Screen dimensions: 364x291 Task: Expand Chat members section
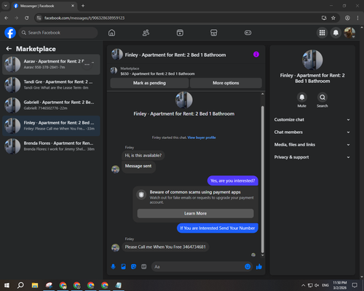point(312,132)
